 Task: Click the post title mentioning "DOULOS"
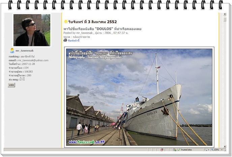[103, 29]
